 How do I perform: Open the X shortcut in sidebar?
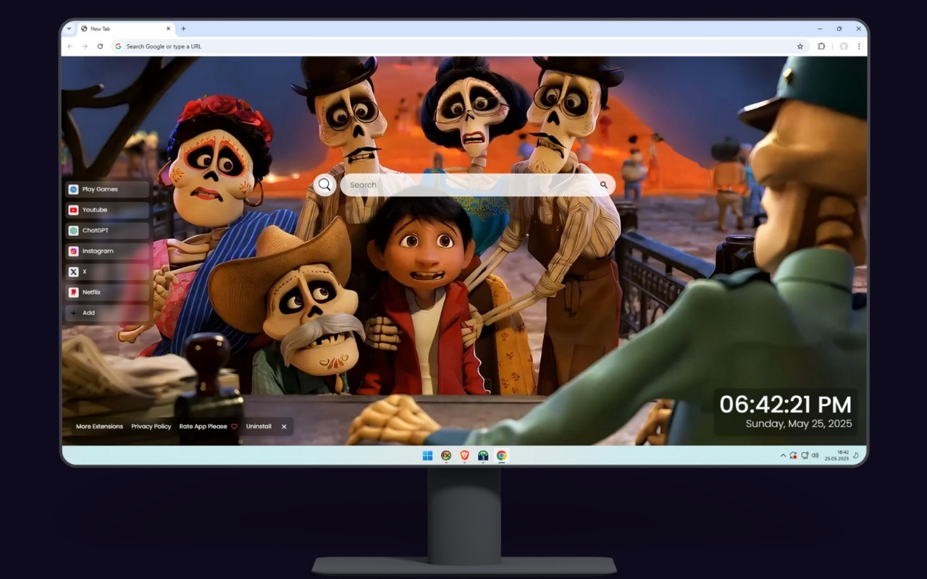pyautogui.click(x=107, y=271)
